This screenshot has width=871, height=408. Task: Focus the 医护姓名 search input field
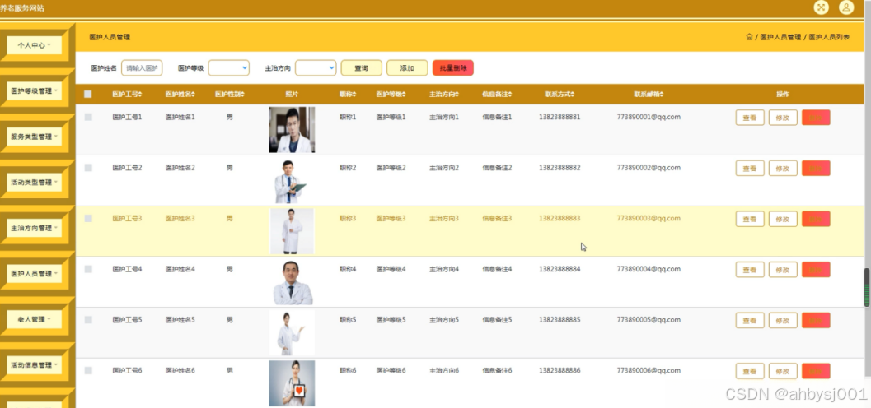click(x=142, y=67)
